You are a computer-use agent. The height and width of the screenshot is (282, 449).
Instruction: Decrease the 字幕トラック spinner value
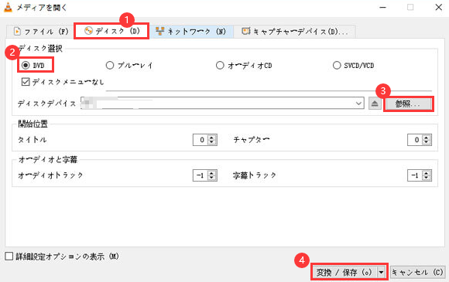pos(427,178)
